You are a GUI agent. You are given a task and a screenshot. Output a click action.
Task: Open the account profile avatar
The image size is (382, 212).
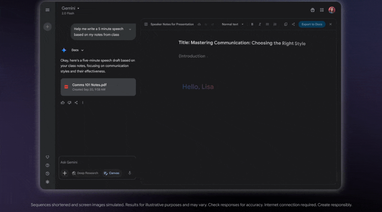332,10
